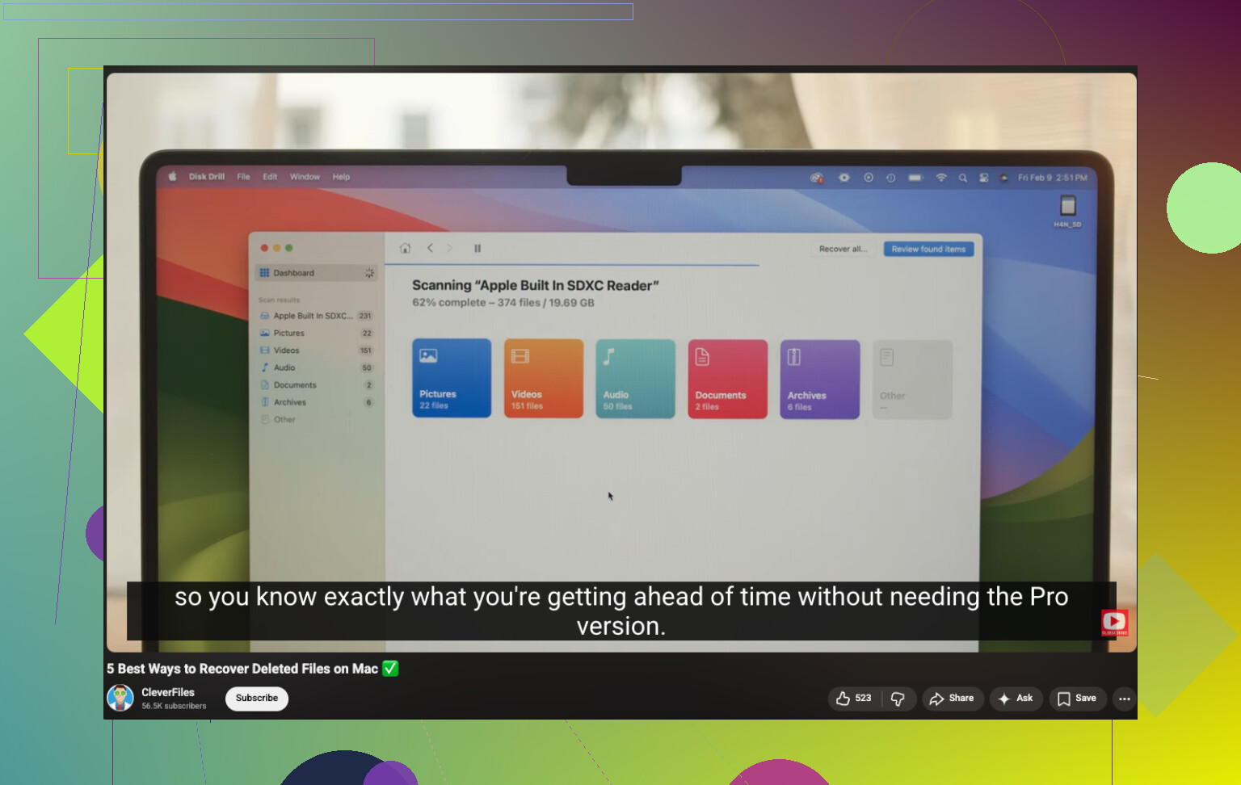Viewport: 1241px width, 785px height.
Task: Open the Window menu
Action: (305, 177)
